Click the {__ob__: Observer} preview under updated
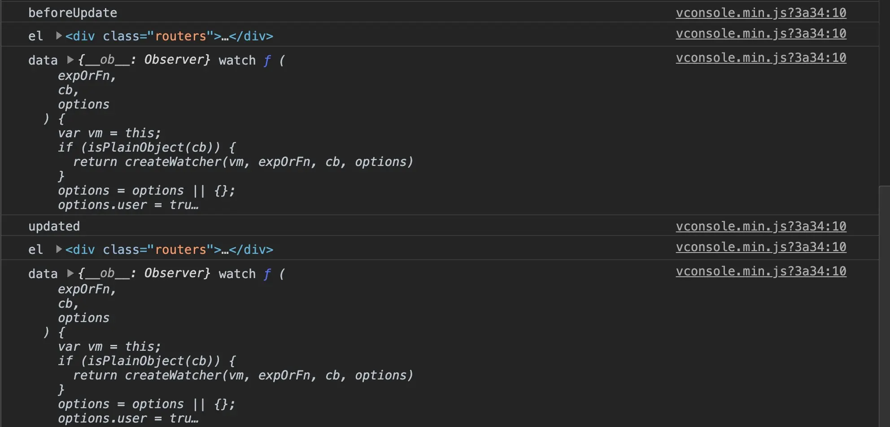 (x=144, y=273)
